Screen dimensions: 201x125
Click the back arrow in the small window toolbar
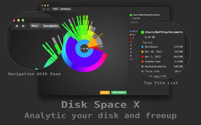[44, 9]
